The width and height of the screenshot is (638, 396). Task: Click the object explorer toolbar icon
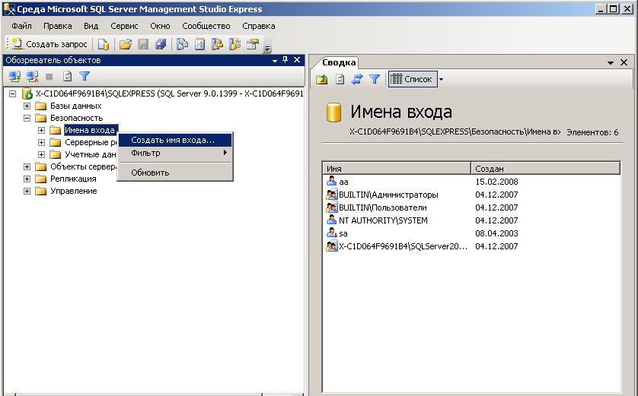217,44
